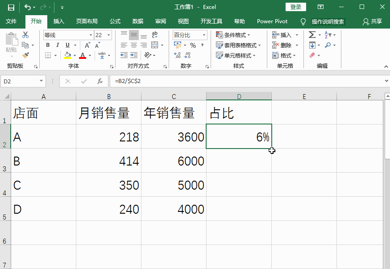This screenshot has height=269, width=390.
Task: Click the Clear eraser icon
Action: pyautogui.click(x=312, y=55)
